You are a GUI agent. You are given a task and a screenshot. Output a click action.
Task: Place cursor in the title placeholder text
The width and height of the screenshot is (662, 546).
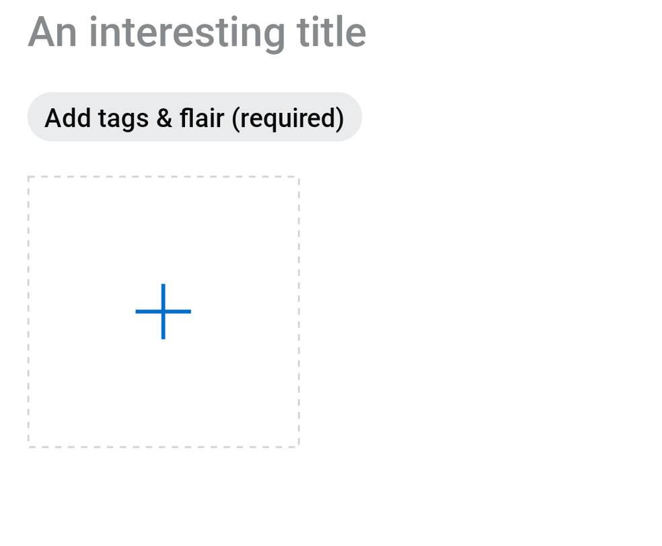tap(197, 32)
